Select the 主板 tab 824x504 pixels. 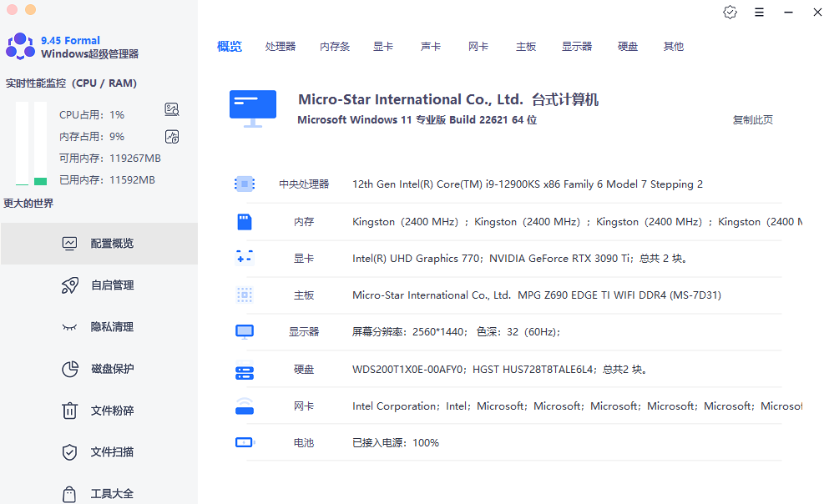coord(526,47)
